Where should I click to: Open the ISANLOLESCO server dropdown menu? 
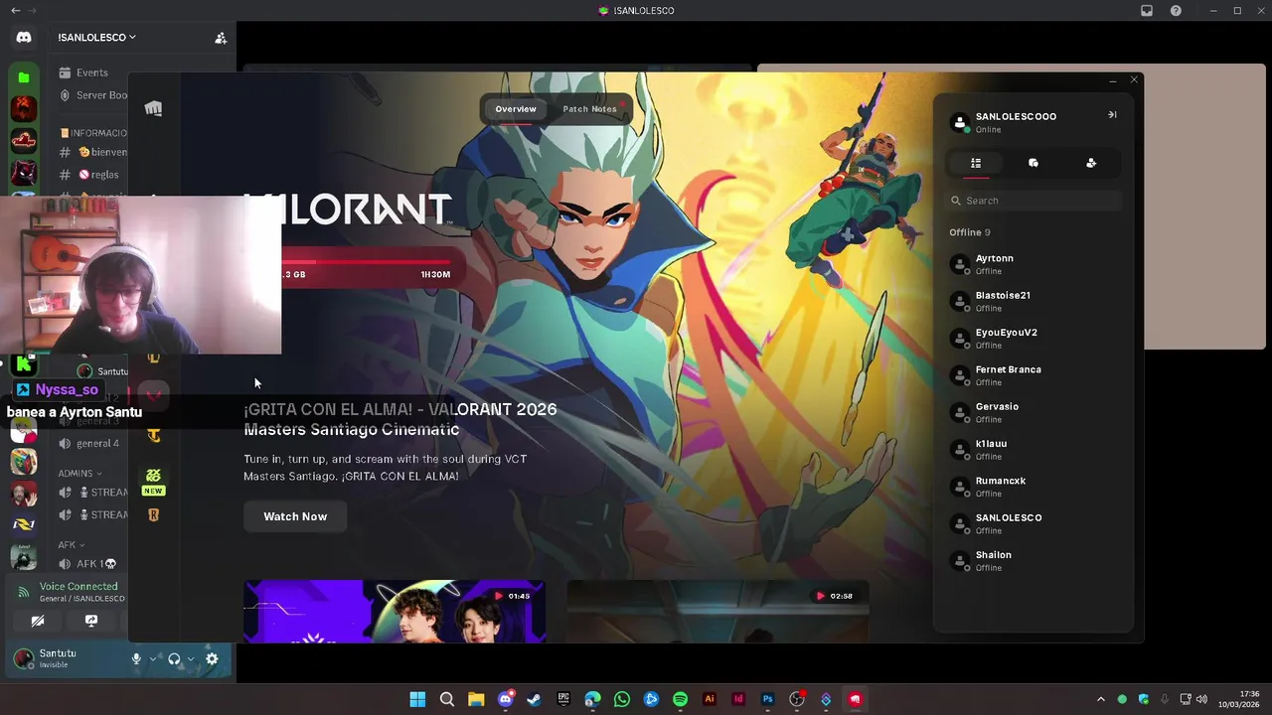click(x=96, y=38)
